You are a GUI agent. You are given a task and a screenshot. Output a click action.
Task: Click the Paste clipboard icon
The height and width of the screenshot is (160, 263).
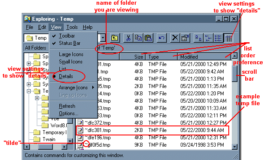tap(148, 38)
